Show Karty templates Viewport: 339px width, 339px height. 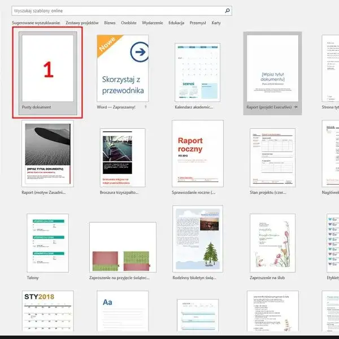[x=216, y=23]
